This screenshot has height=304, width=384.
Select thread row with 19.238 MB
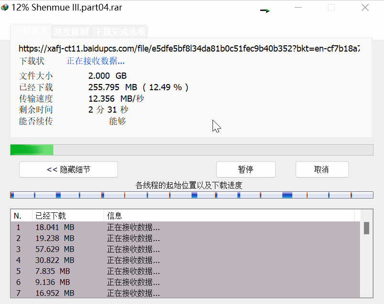click(185, 238)
